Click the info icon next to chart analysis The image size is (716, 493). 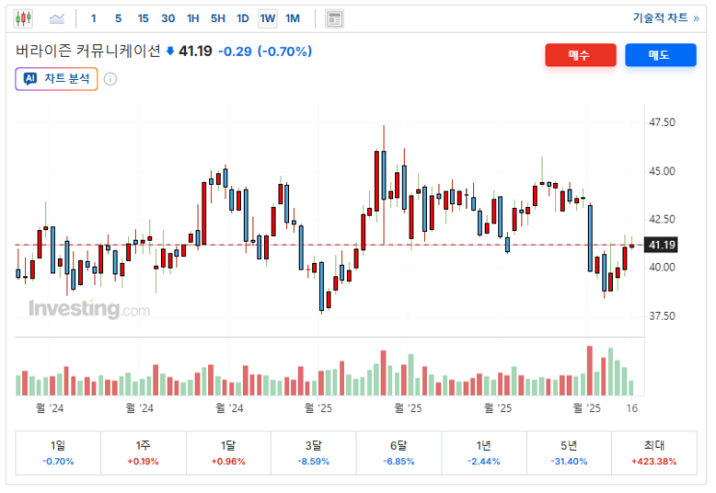coord(110,79)
